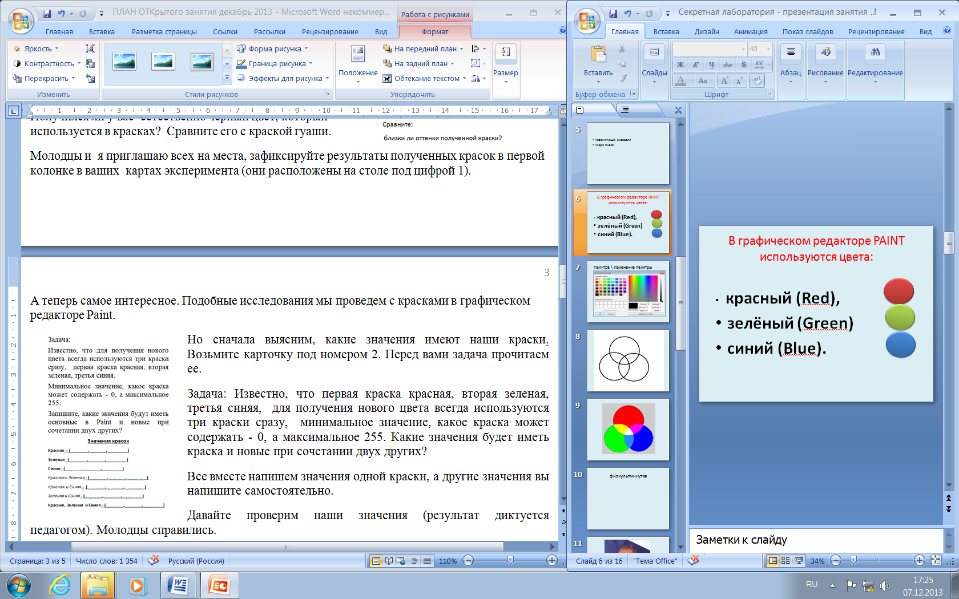Click Русский (Россия) language in Word's status bar
The image size is (959, 599).
pyautogui.click(x=196, y=561)
